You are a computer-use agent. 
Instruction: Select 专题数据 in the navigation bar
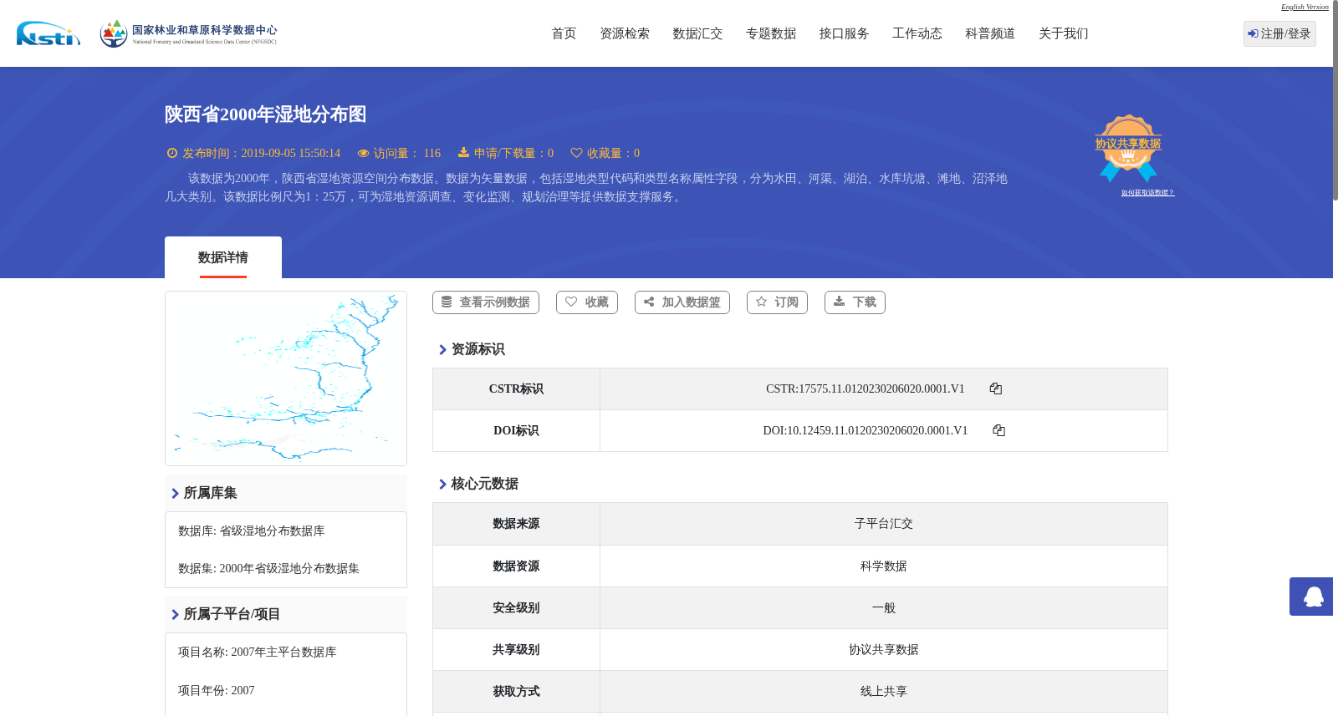pos(771,33)
